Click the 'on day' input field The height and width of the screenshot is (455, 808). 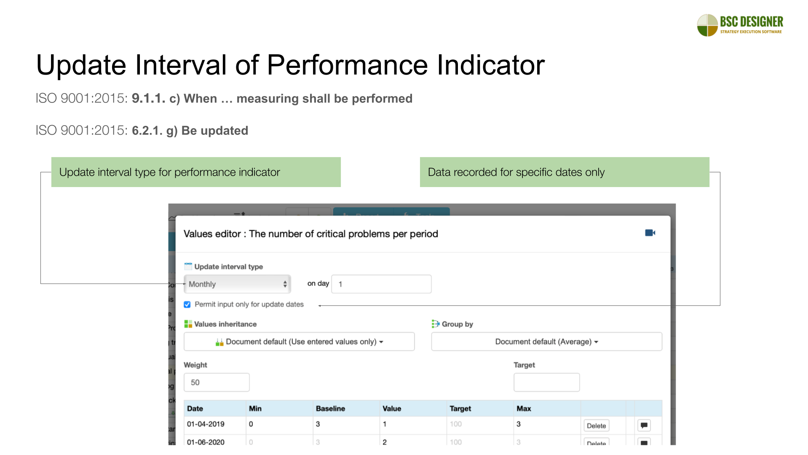381,284
